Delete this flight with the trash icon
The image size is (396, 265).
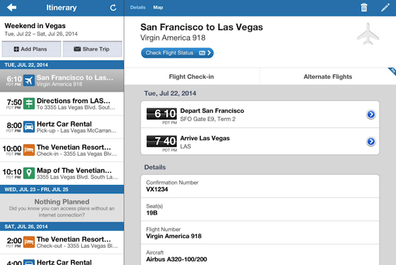364,8
